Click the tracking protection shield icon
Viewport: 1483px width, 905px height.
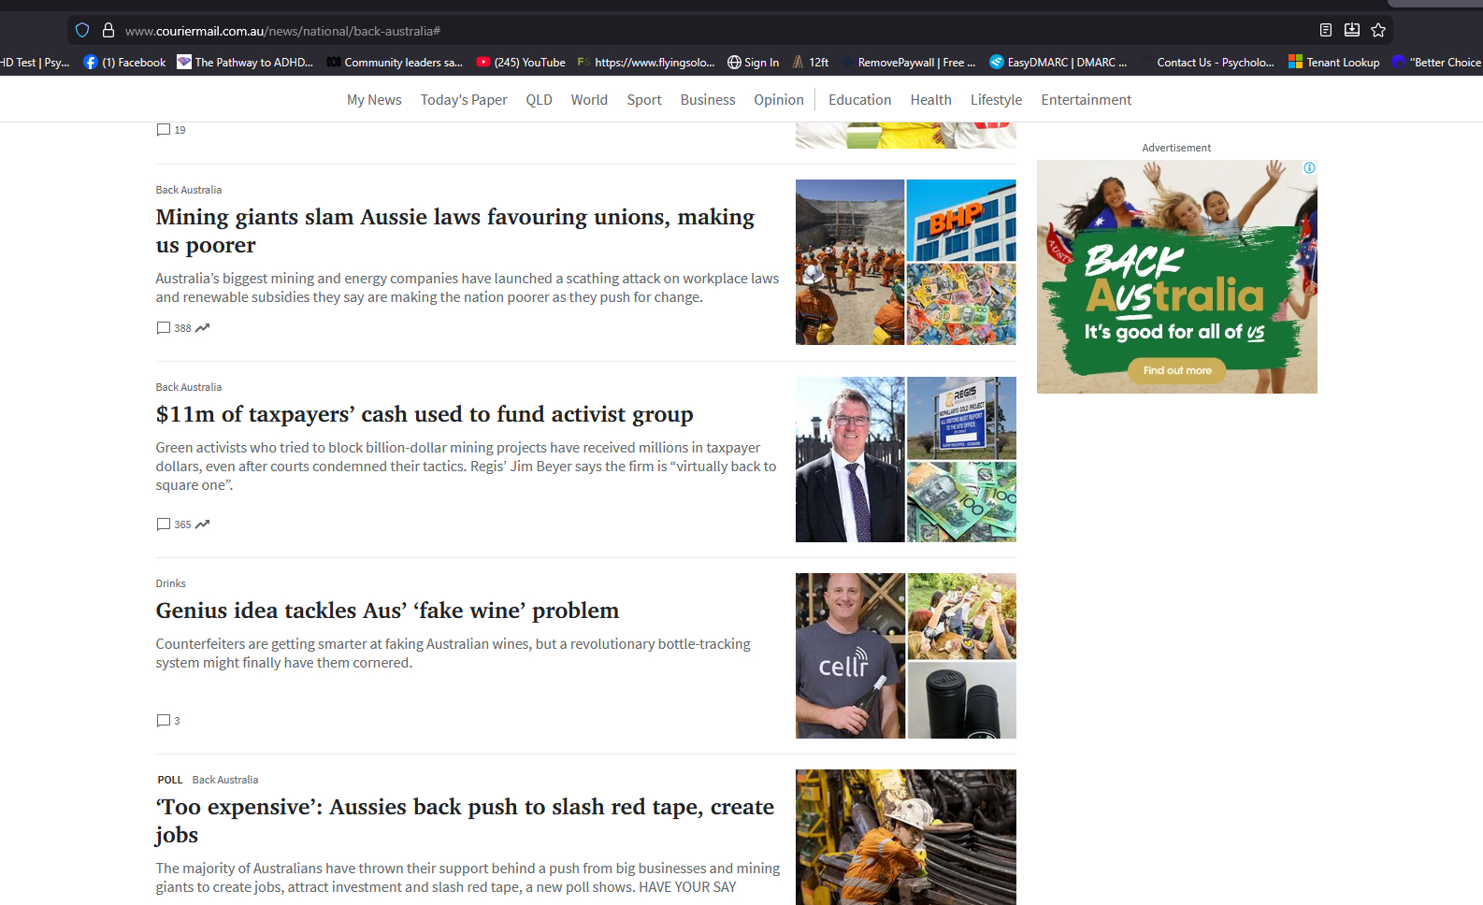pos(82,31)
